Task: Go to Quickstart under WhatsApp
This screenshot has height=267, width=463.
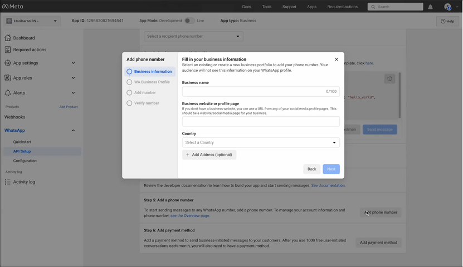Action: point(22,142)
